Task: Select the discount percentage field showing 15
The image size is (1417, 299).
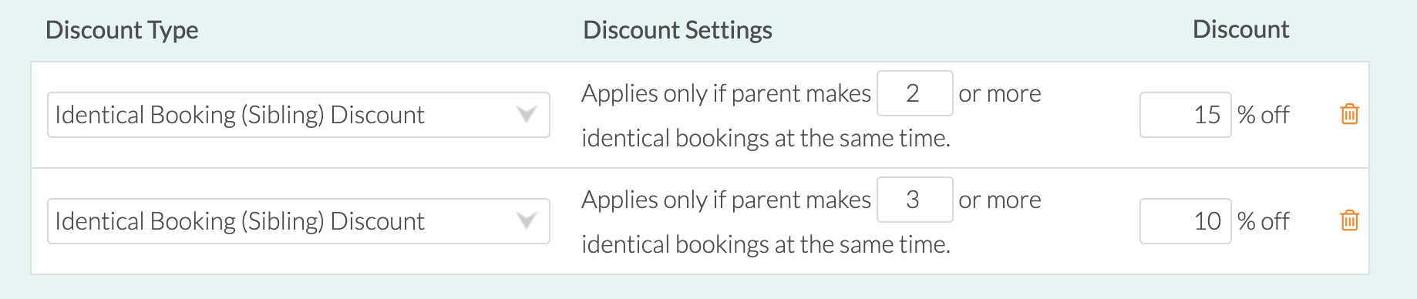Action: (x=1185, y=115)
